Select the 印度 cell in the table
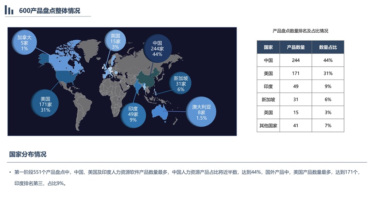374x210 pixels. [x=268, y=87]
